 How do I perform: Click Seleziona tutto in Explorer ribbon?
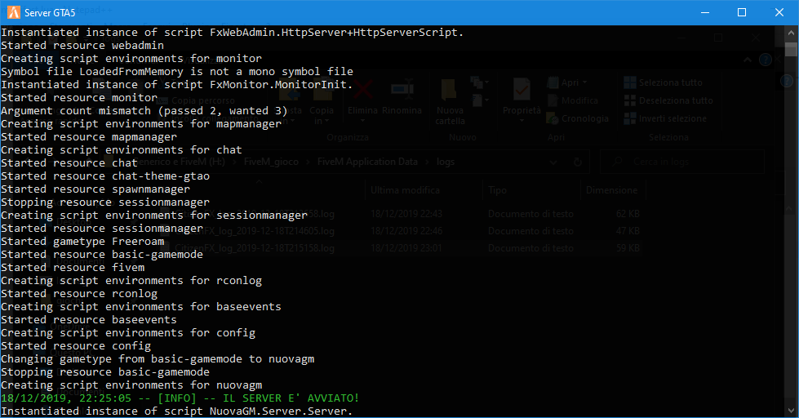click(x=663, y=82)
